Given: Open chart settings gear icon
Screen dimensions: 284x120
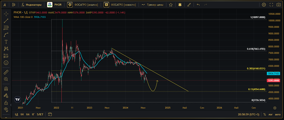Looking at the screenshot, I should [264, 5].
